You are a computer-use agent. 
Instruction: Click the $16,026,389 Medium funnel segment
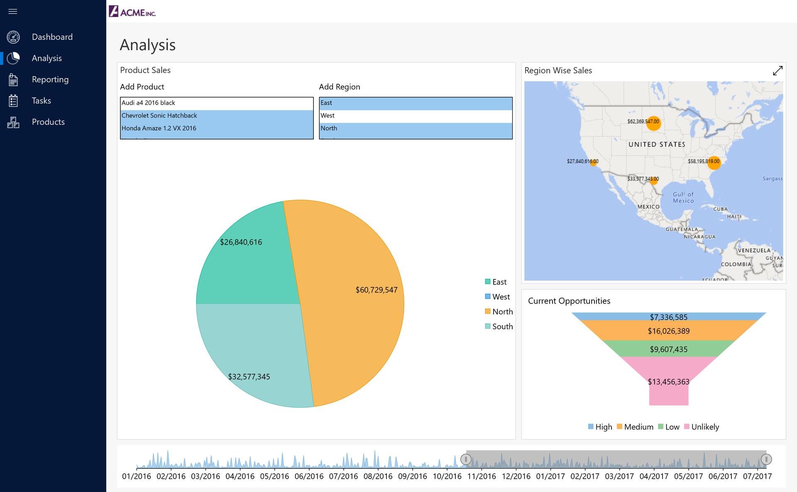(x=668, y=331)
